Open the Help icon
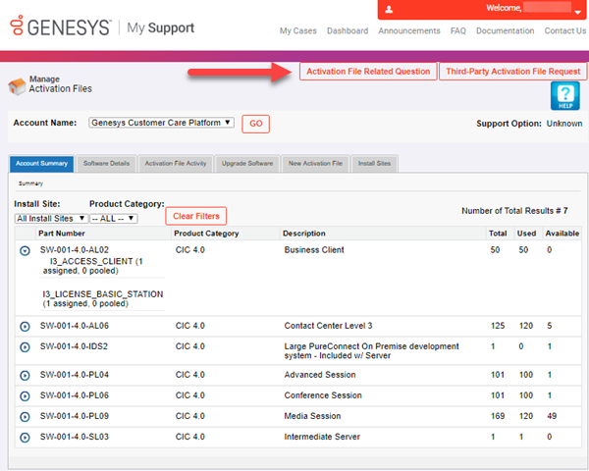This screenshot has height=471, width=589. 565,96
